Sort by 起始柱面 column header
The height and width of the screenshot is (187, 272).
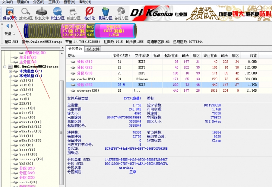171,56
